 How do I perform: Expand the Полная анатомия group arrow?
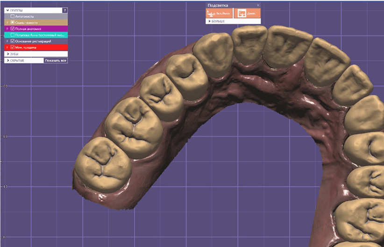pos(7,28)
